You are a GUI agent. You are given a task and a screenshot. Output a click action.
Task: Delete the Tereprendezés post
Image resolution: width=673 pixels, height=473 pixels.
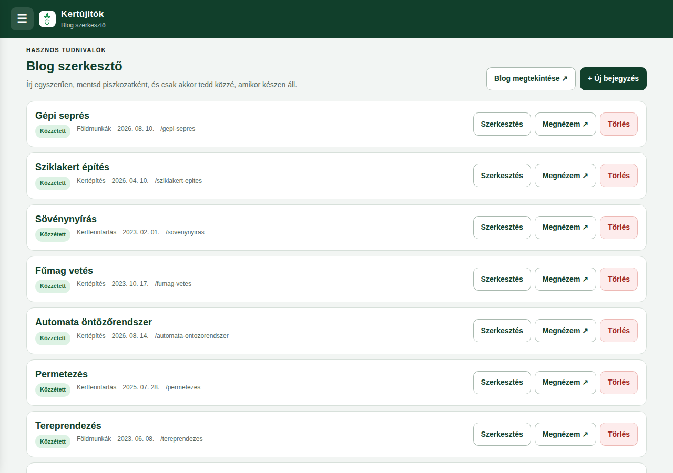(619, 434)
